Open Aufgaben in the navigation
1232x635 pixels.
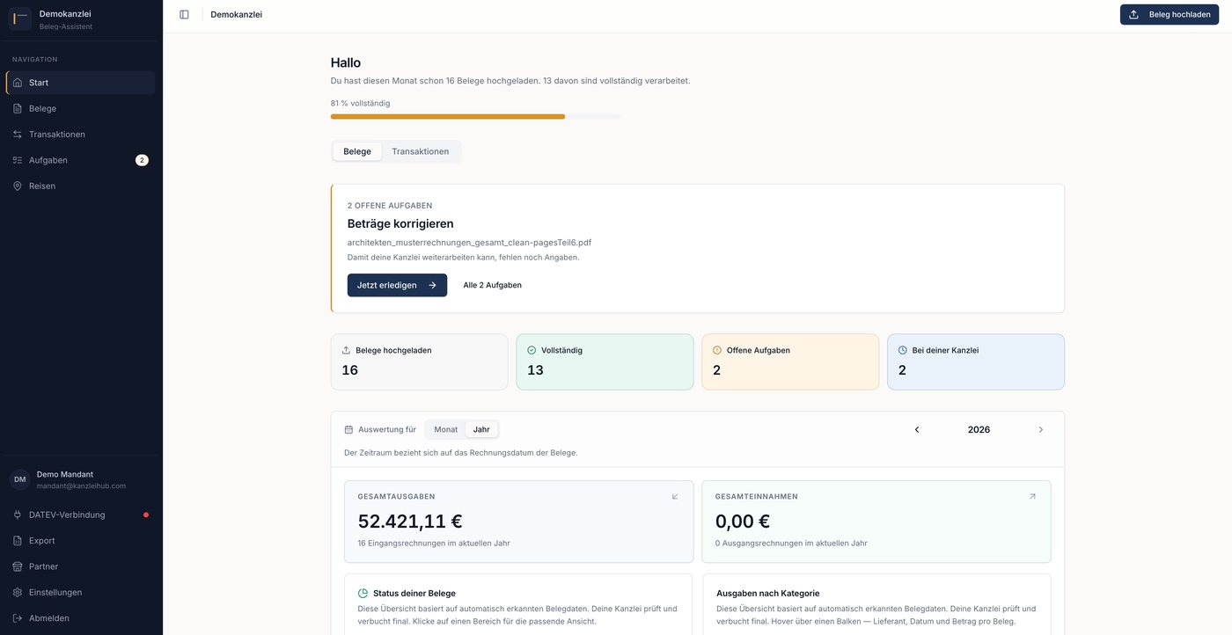pyautogui.click(x=81, y=160)
